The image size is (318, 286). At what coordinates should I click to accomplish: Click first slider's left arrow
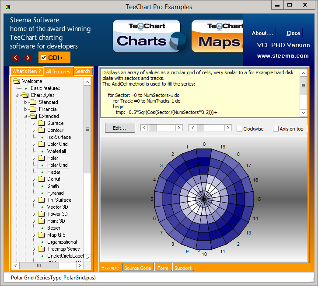coord(144,128)
